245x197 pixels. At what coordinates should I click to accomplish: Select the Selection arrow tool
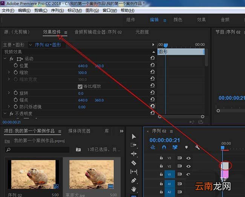pos(134,136)
